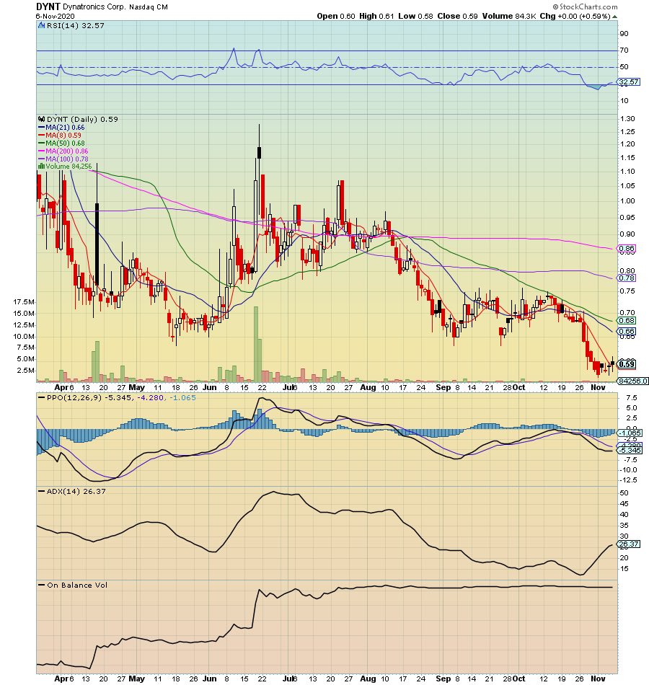Click the 0.68 price tag on right axis
This screenshot has width=649, height=685.
coord(627,321)
